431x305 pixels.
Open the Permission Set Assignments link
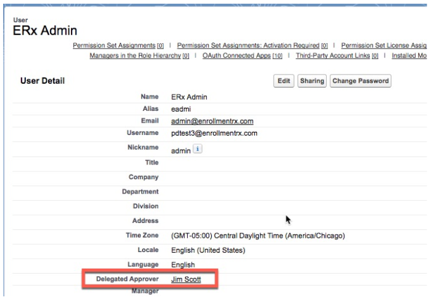point(114,46)
